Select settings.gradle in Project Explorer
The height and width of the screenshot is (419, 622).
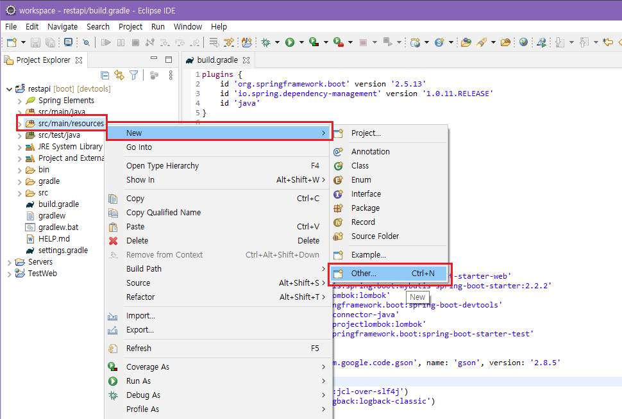point(63,251)
